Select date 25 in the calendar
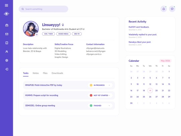Image resolution: width=181 pixels, height=136 pixels. [x=144, y=97]
